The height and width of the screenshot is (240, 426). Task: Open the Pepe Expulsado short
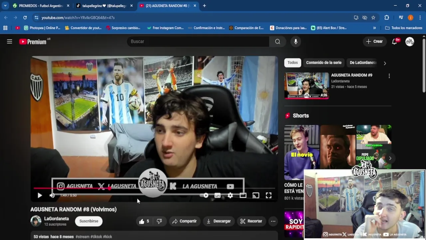tap(374, 147)
